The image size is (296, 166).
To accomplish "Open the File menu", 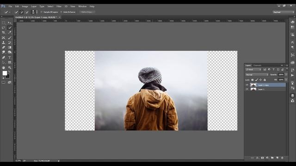I will [x=10, y=6].
